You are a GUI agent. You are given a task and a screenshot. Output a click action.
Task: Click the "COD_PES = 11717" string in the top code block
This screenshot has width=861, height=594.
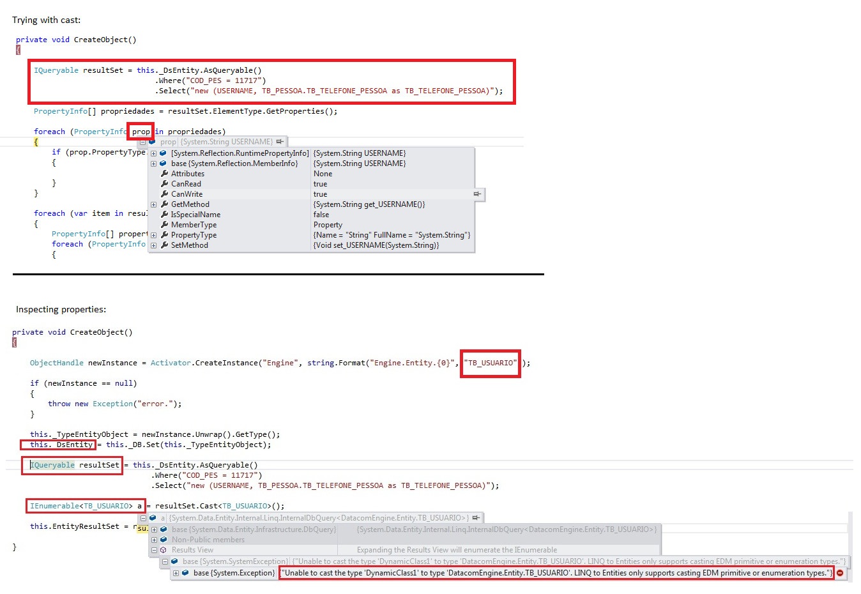click(223, 80)
